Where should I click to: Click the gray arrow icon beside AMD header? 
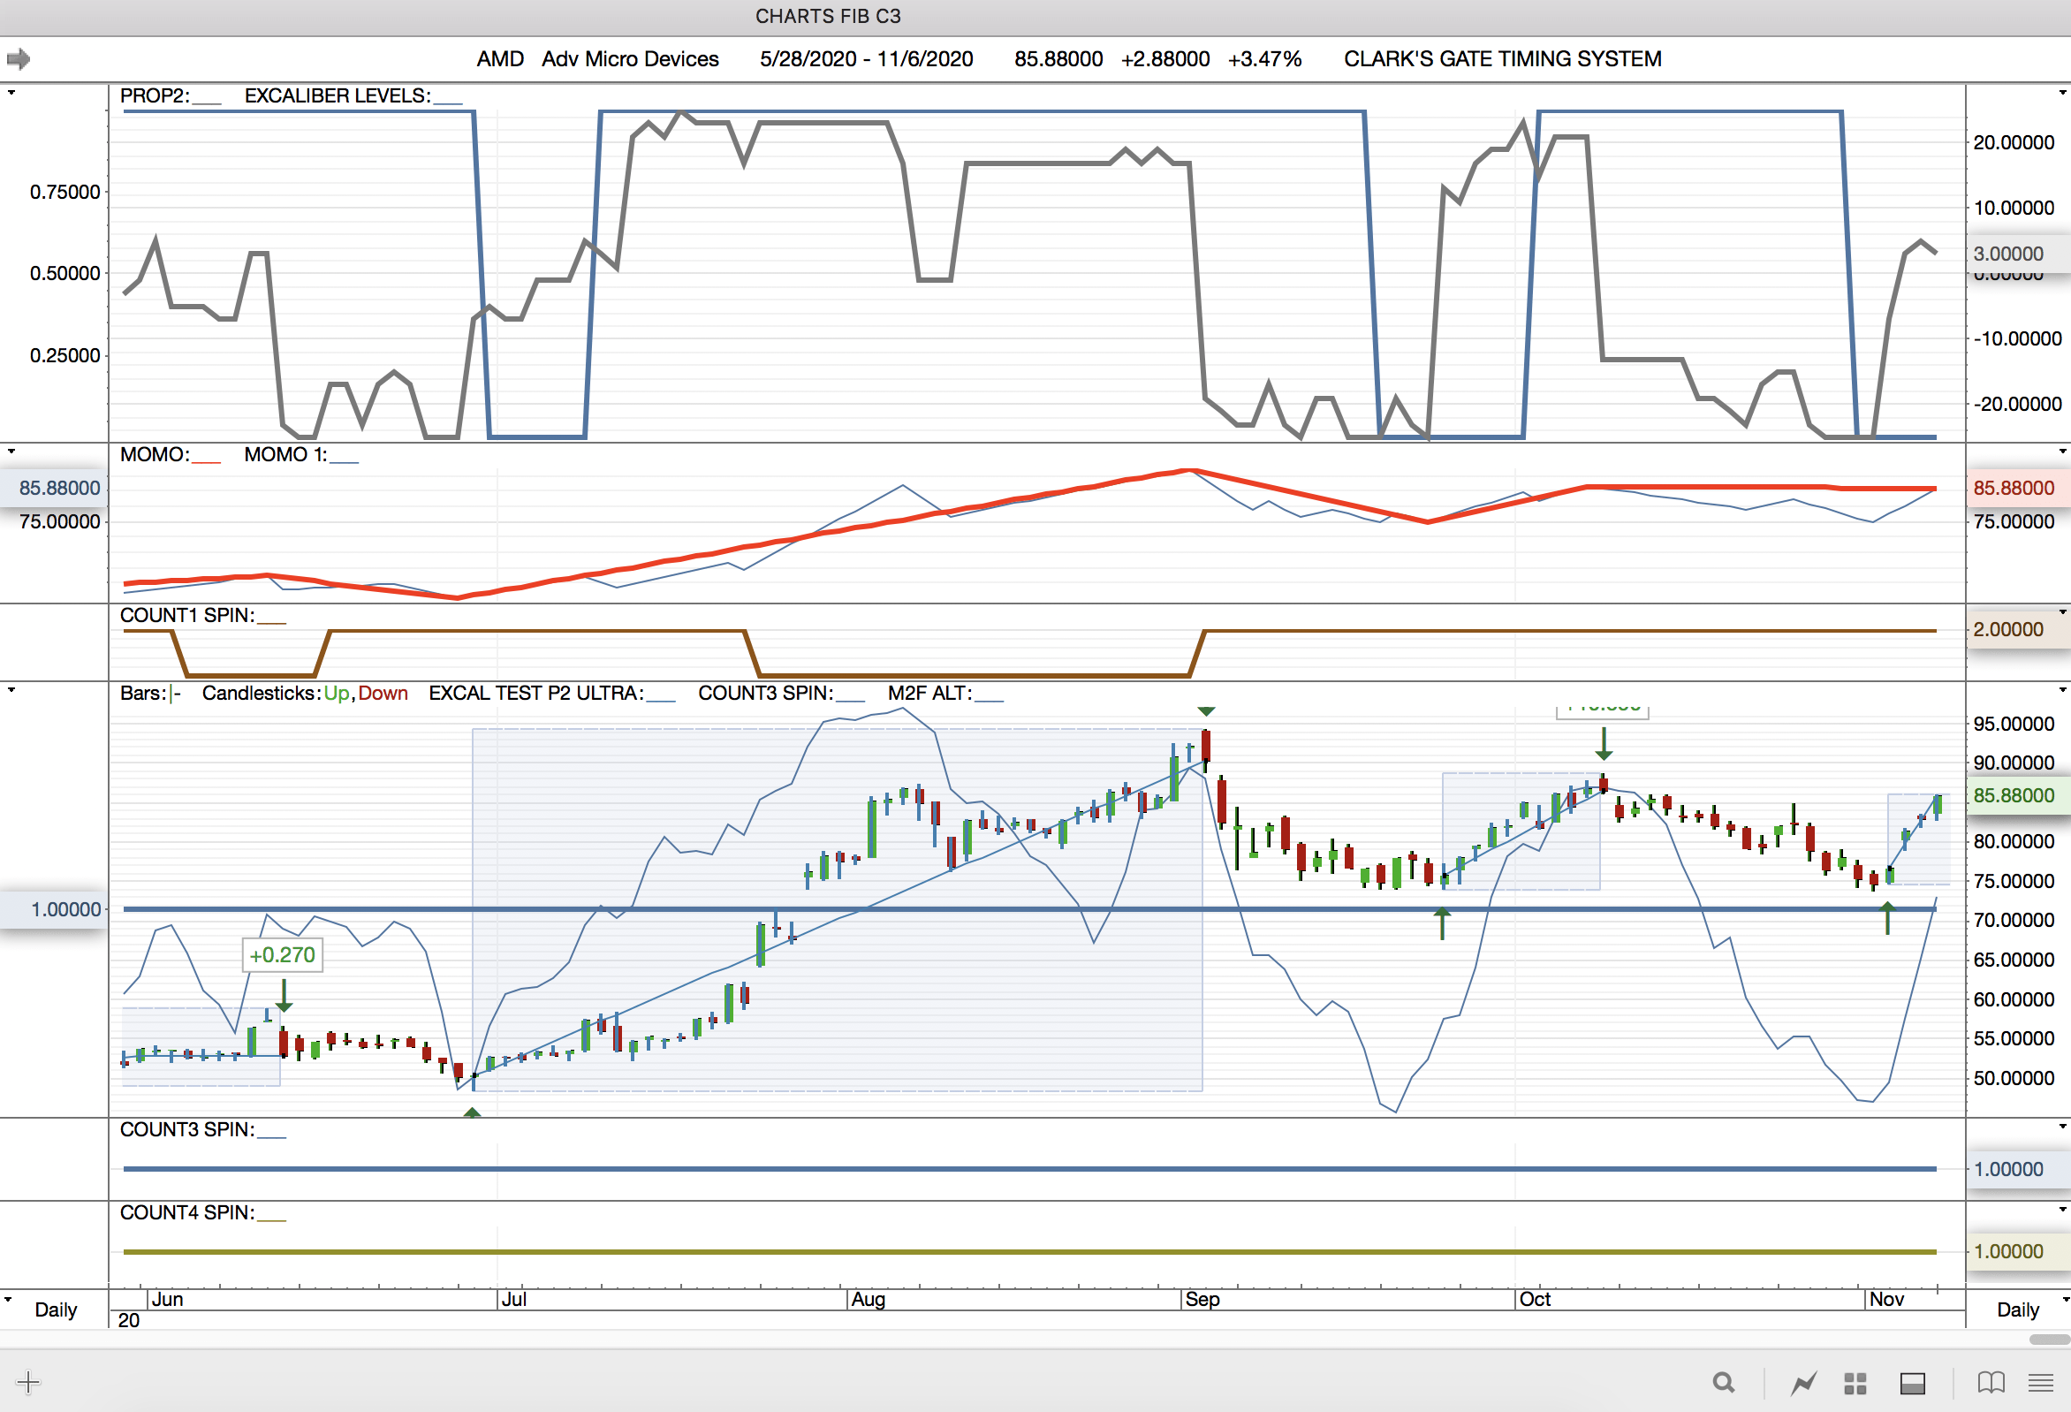(18, 59)
